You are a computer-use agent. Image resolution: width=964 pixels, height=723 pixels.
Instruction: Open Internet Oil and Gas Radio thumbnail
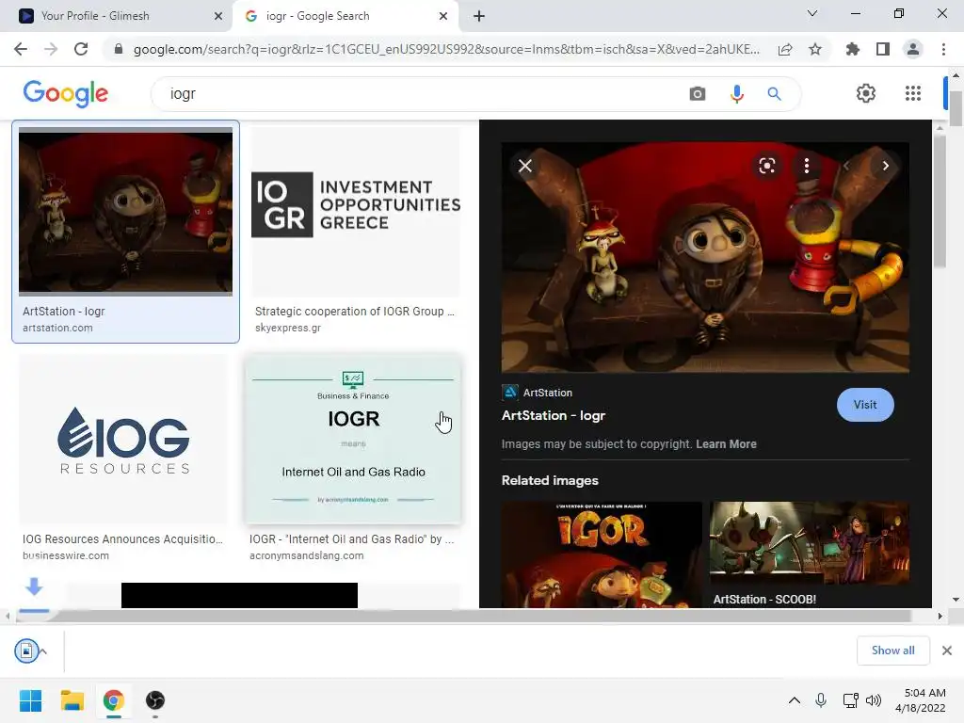click(x=353, y=439)
